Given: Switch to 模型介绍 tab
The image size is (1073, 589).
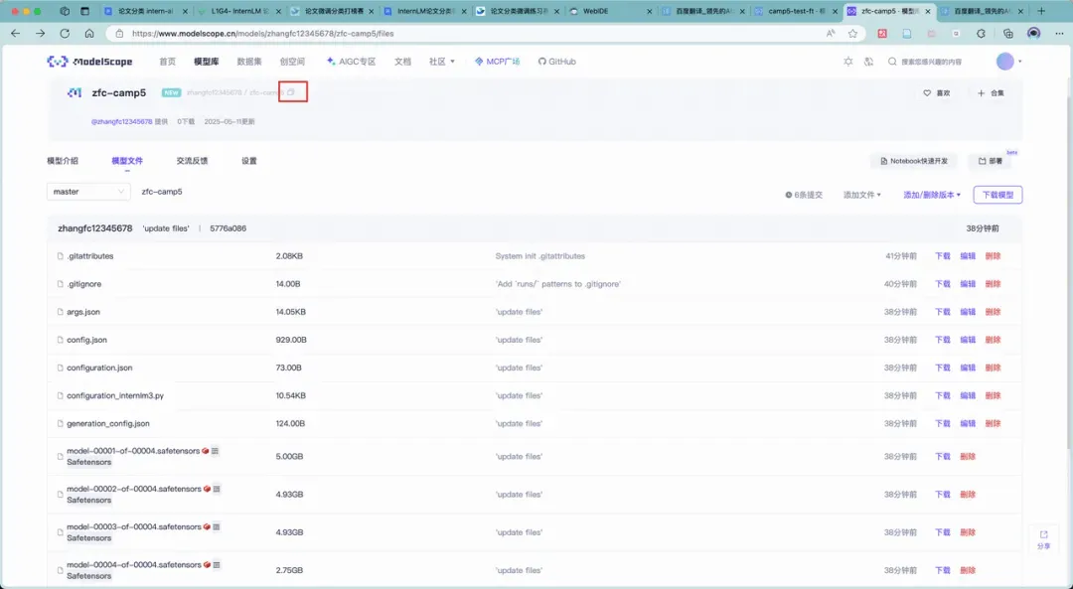Looking at the screenshot, I should click(x=63, y=161).
